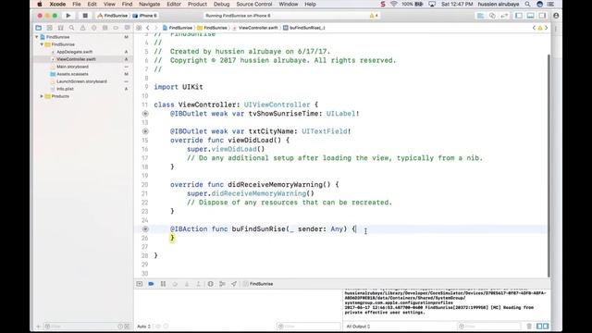Open the Navigate menu
Screen dimensions: 592x333
pyautogui.click(x=150, y=4)
